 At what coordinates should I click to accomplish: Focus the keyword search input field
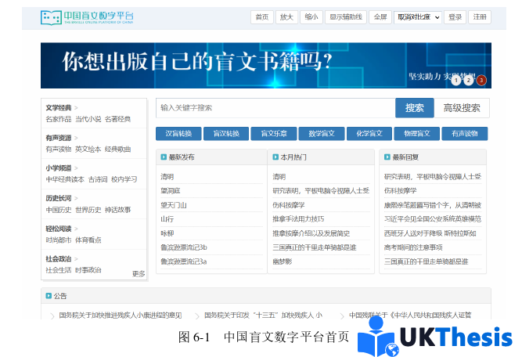[x=275, y=108]
